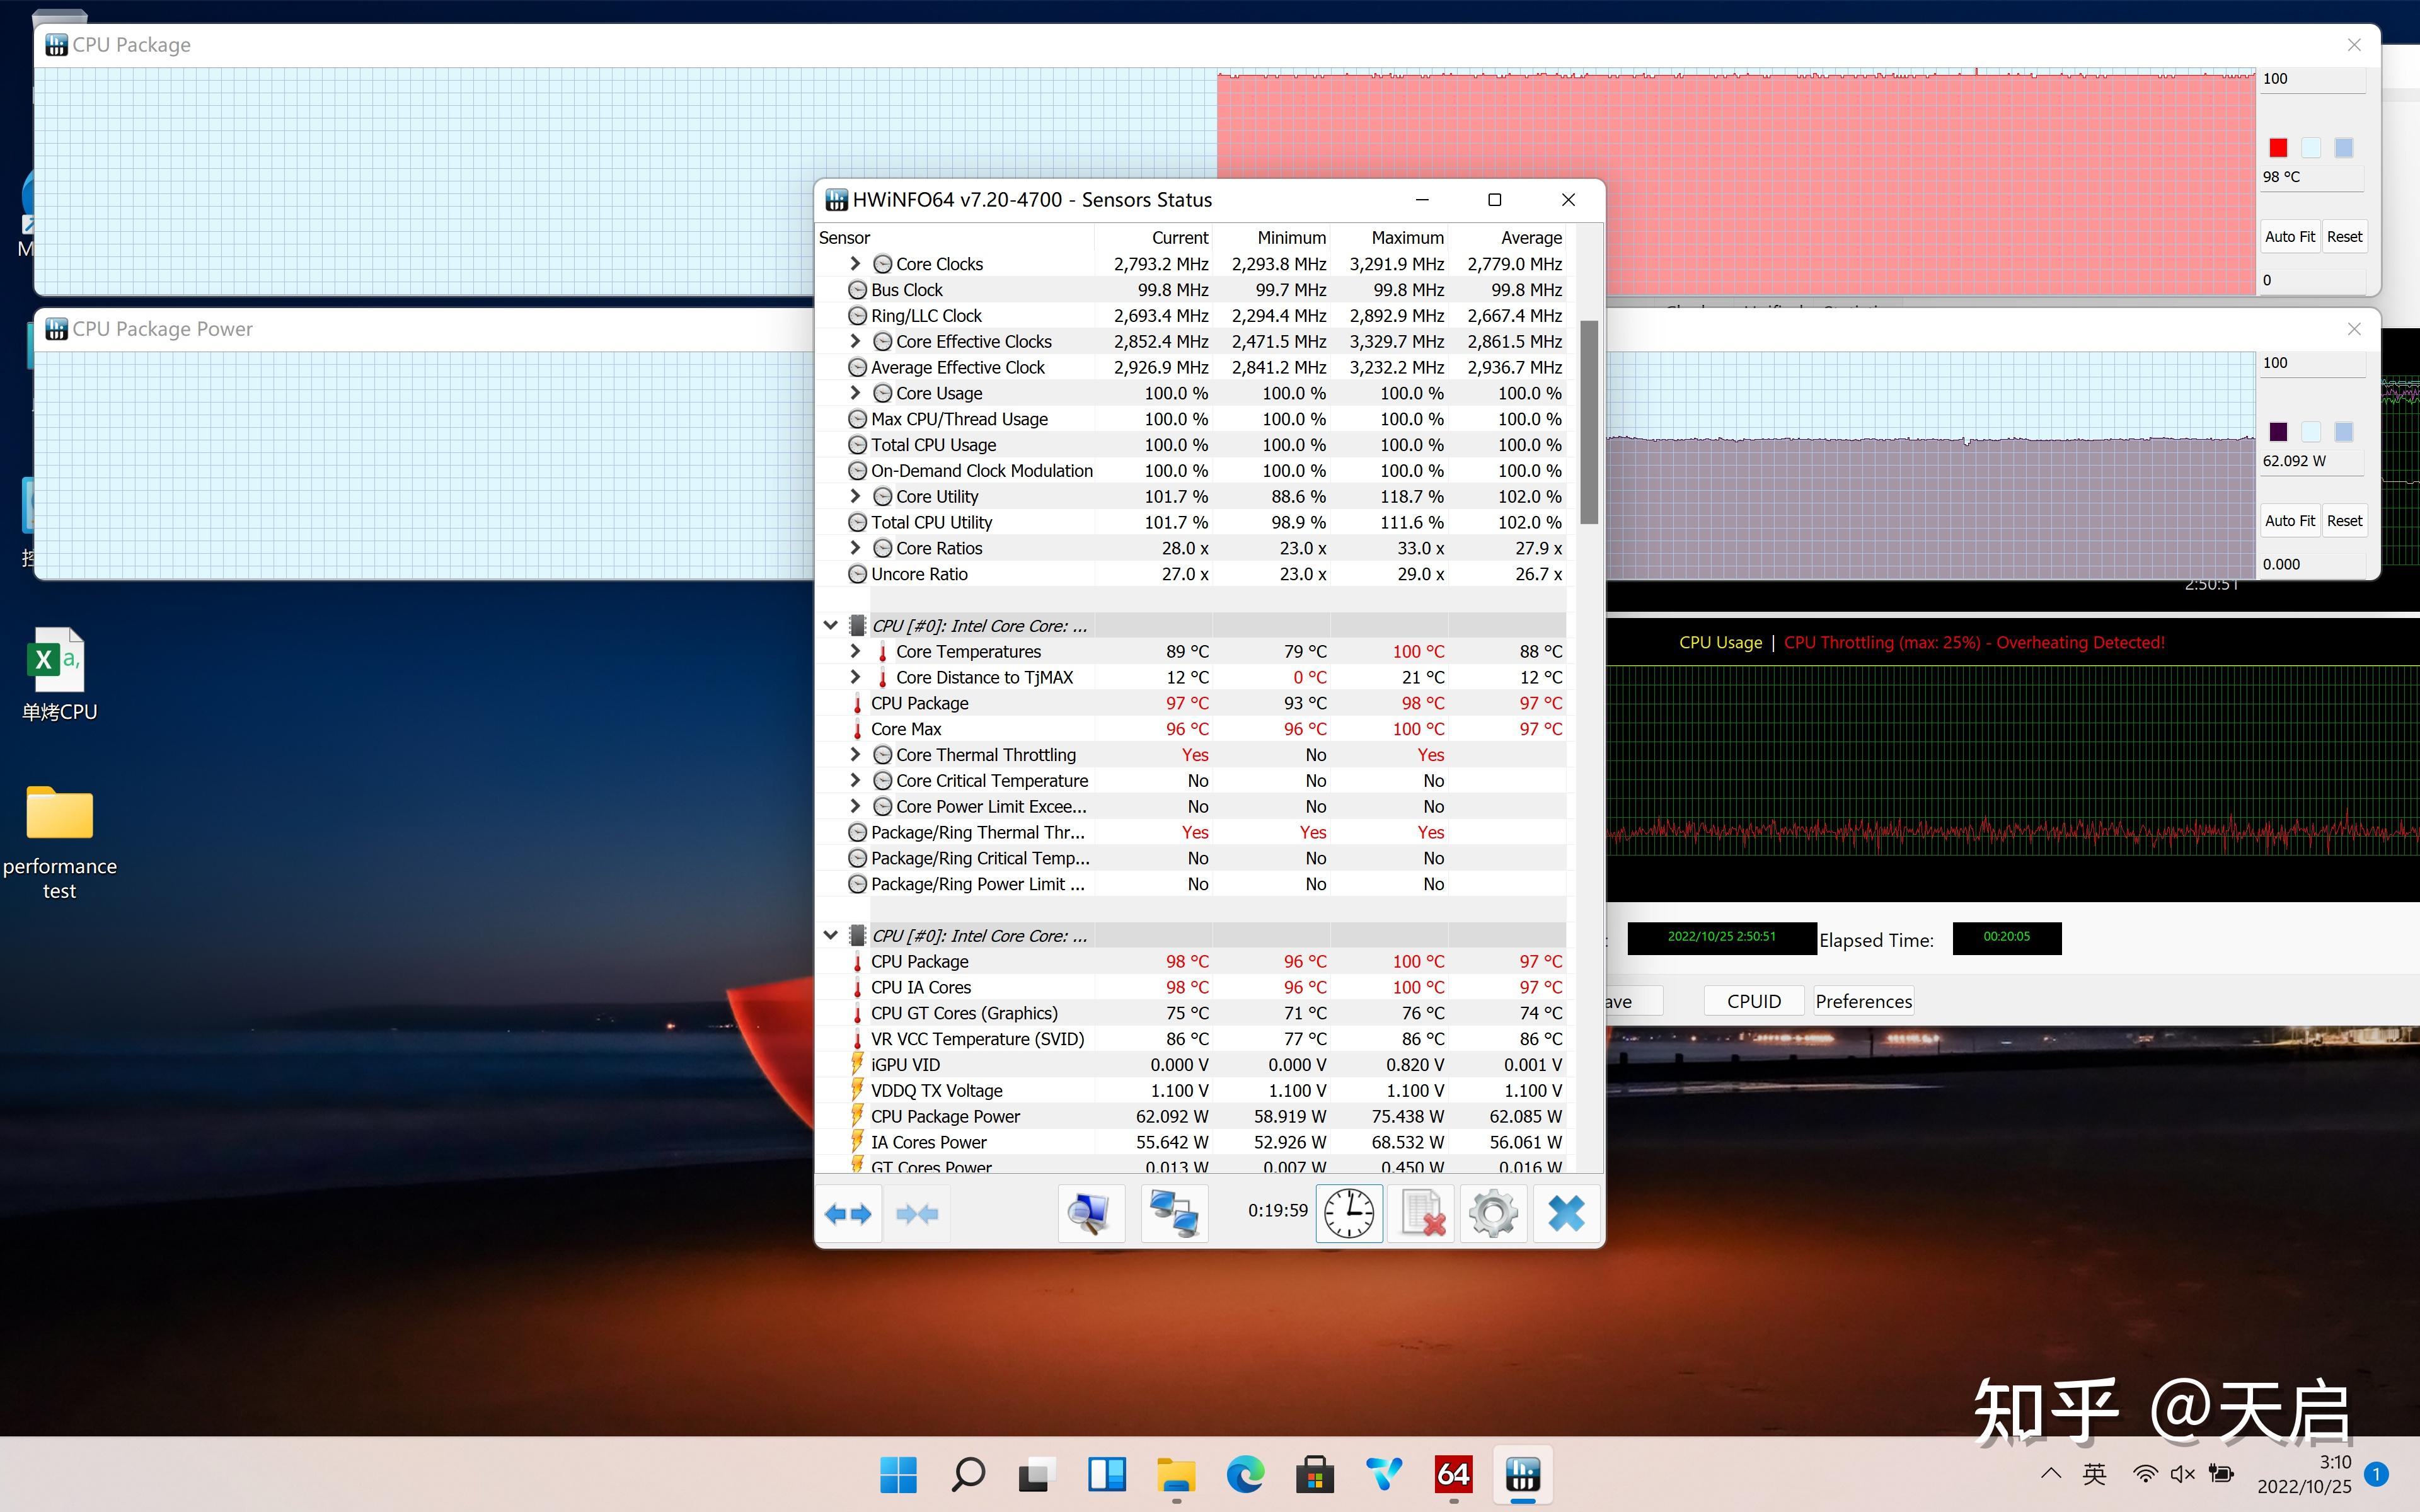Expand the Core Utility row

click(855, 496)
